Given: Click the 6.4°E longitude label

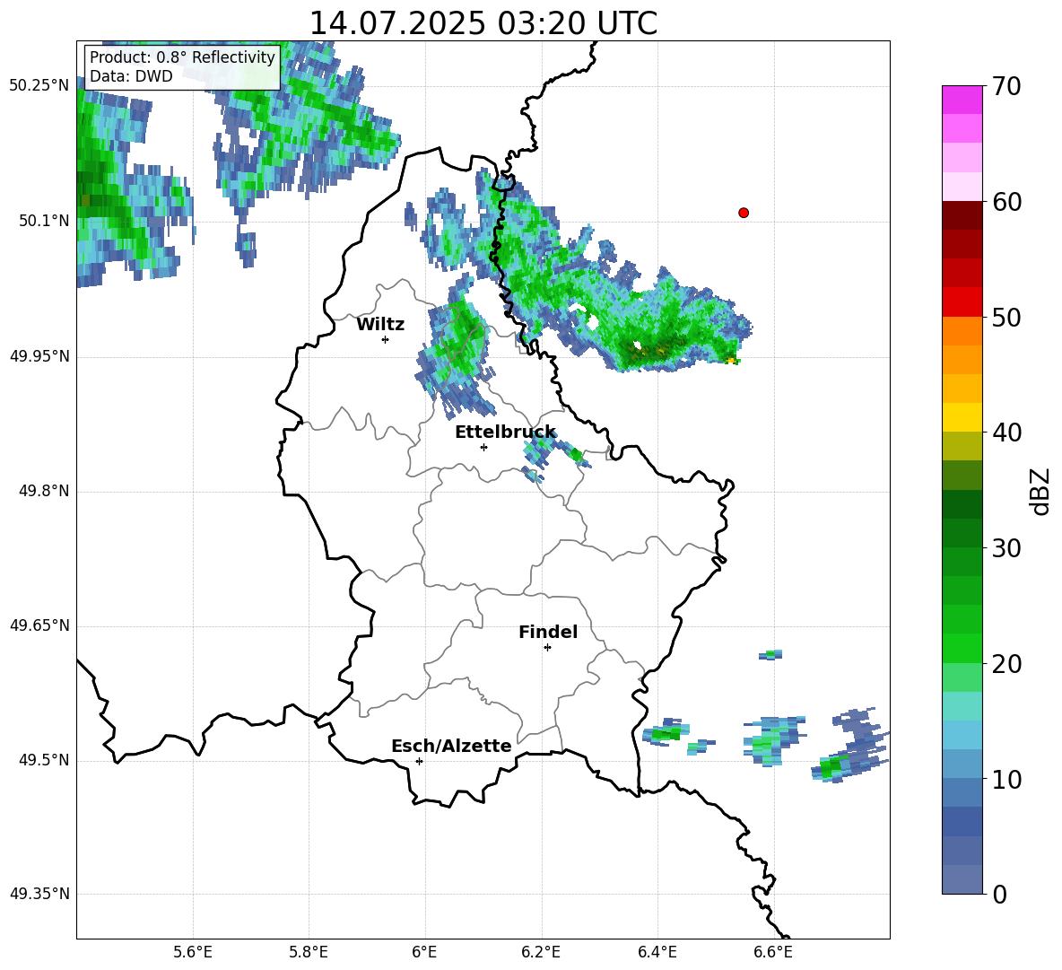Looking at the screenshot, I should [x=657, y=952].
